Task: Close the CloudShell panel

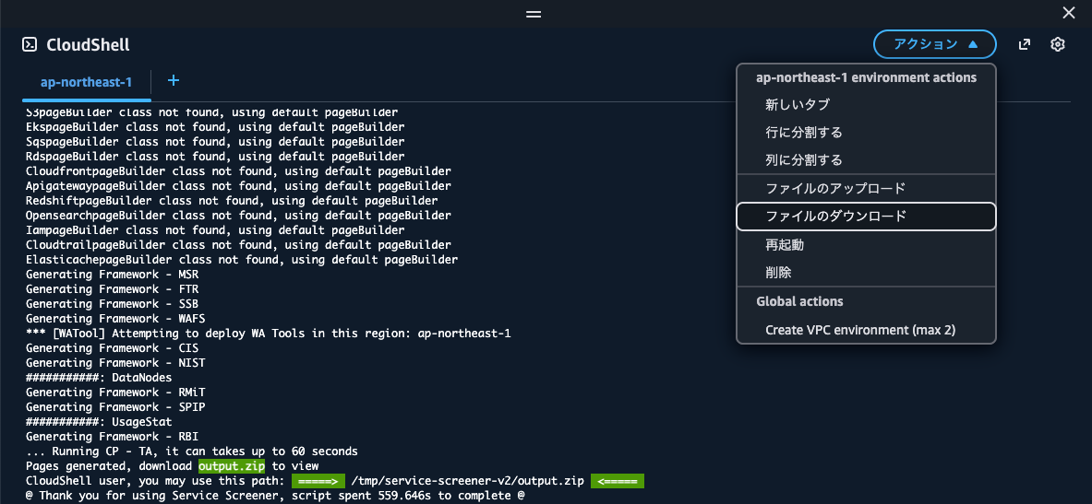Action: tap(1069, 13)
